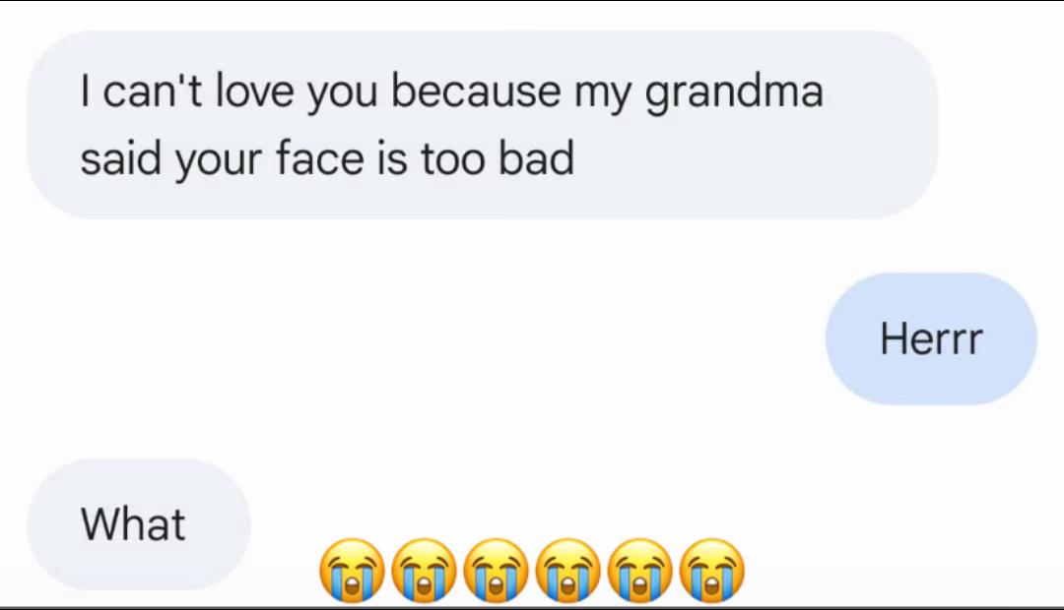Screen dimensions: 1064x610
Task: Click the word "said" on the second line
Action: [118, 157]
